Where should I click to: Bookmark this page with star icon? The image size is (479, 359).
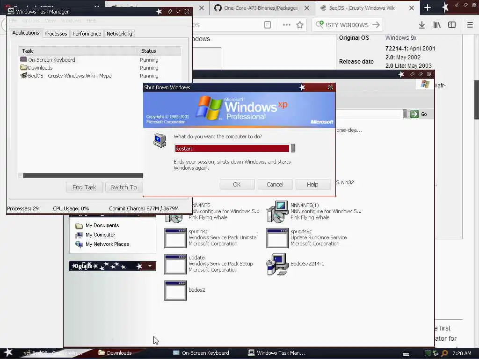click(300, 25)
